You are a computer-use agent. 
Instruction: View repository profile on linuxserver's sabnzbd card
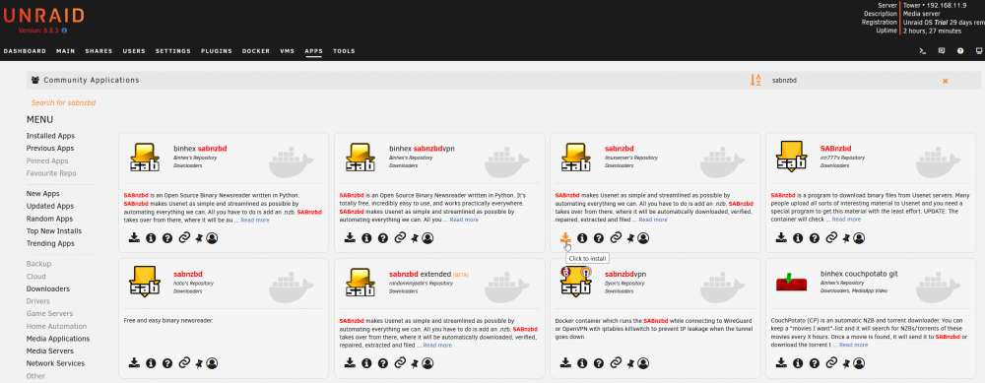(643, 238)
